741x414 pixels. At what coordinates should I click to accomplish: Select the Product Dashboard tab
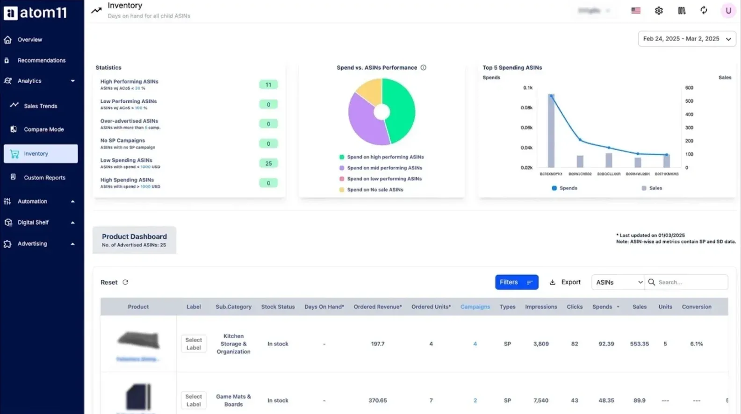(x=134, y=240)
